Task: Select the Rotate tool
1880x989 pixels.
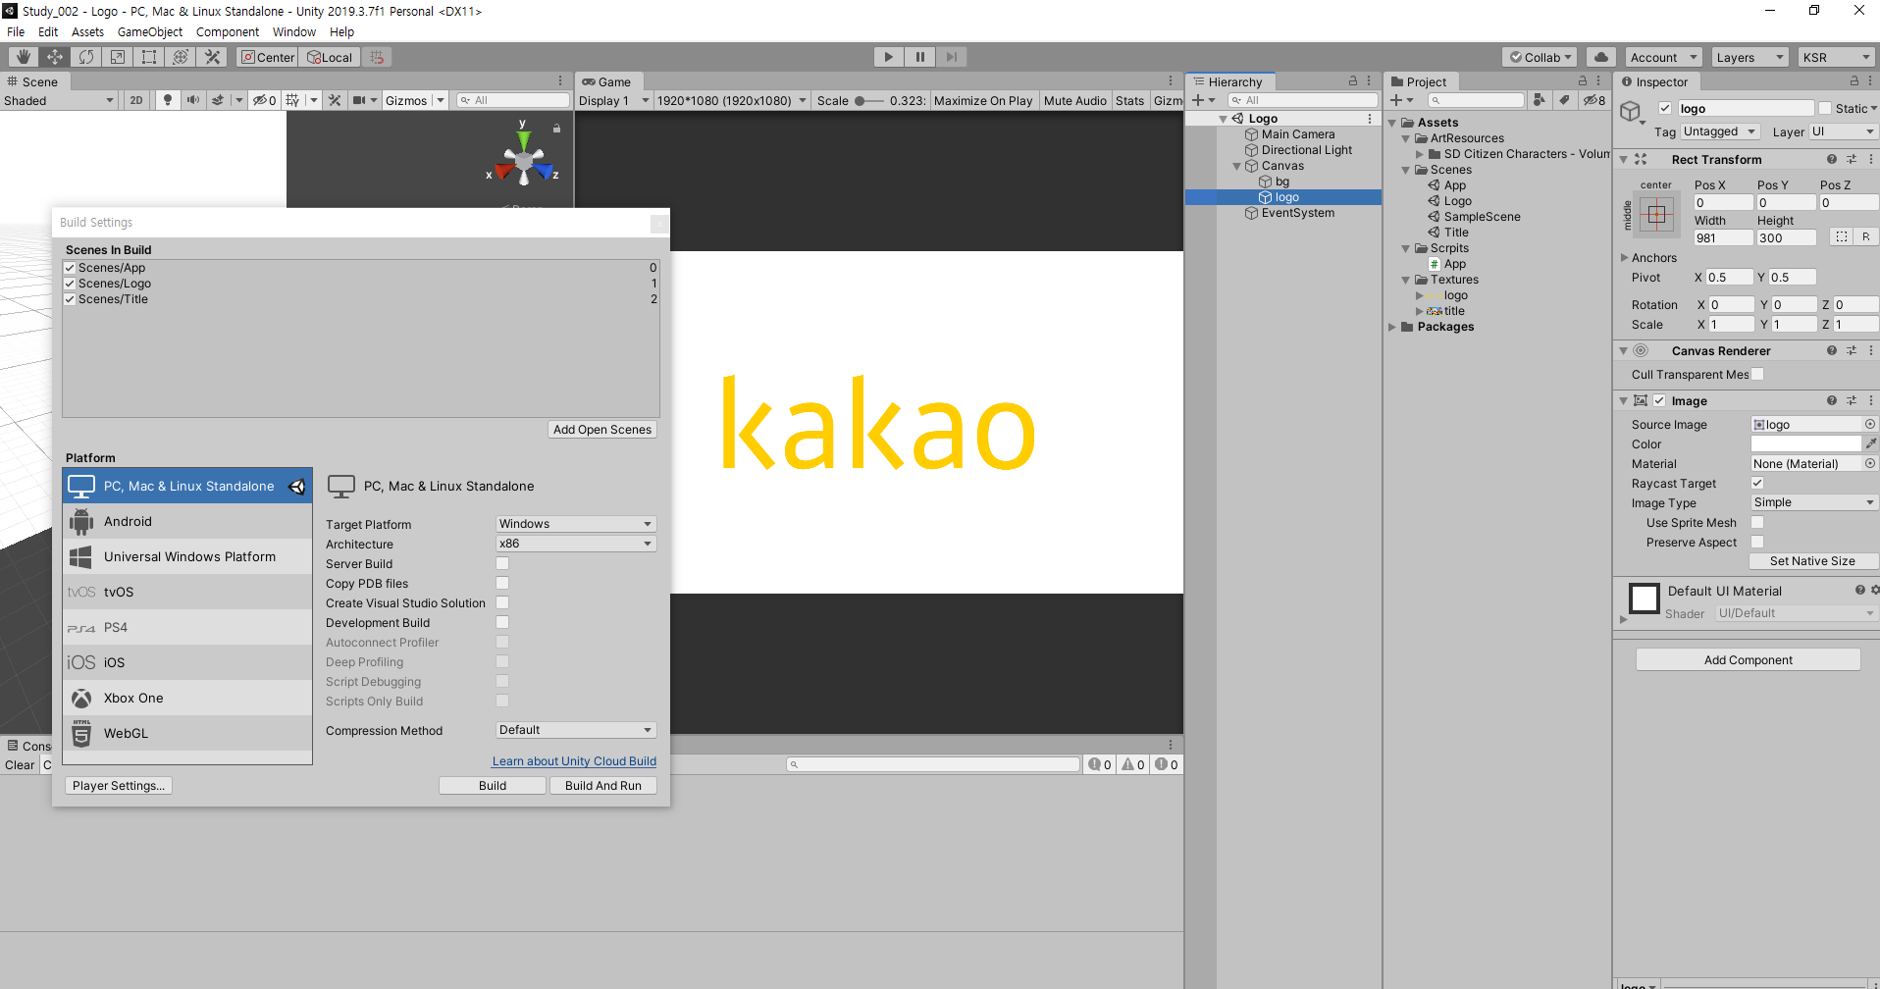Action: [x=86, y=57]
